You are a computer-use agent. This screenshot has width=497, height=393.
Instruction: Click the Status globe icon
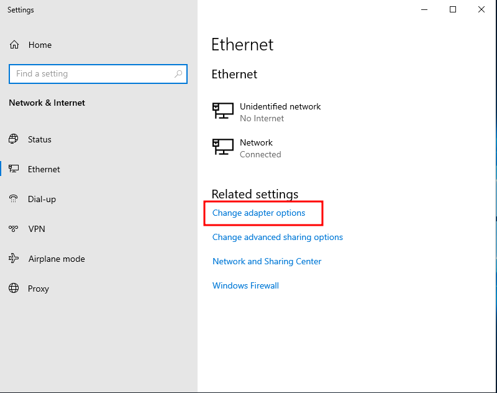pyautogui.click(x=13, y=139)
